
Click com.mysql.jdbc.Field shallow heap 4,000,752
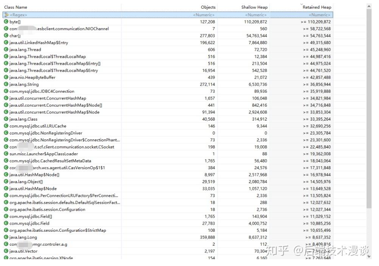click(x=258, y=223)
